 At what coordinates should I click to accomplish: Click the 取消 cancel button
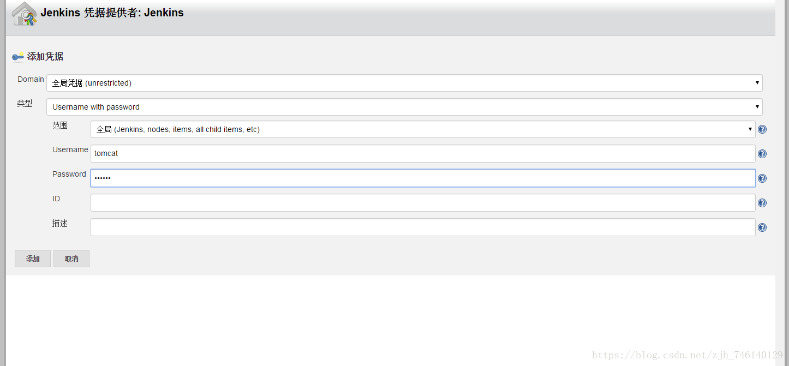point(71,259)
